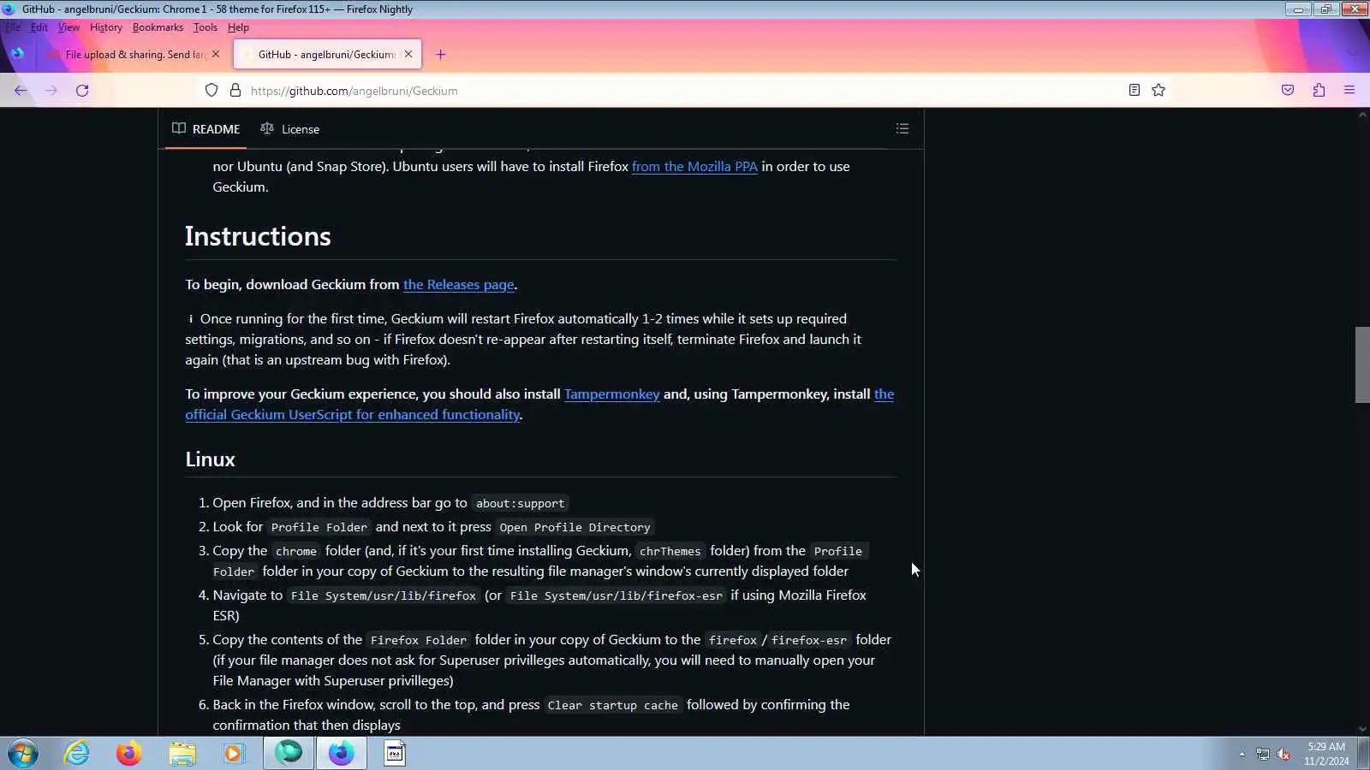Click the vertical scrollbar thumb
Image resolution: width=1370 pixels, height=770 pixels.
point(1362,364)
